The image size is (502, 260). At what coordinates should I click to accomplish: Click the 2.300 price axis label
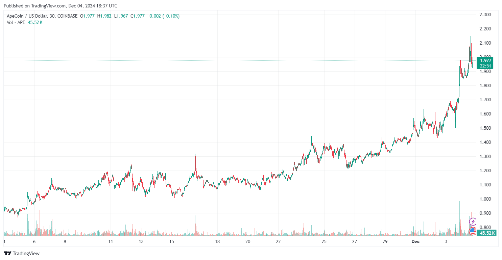tap(485, 15)
